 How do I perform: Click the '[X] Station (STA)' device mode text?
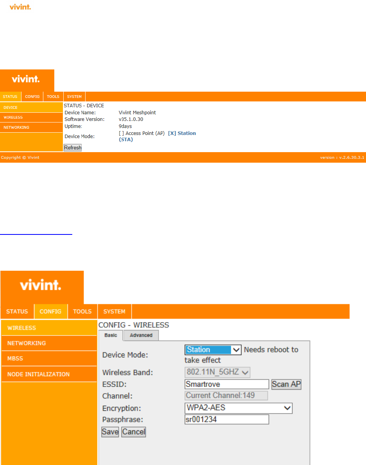pyautogui.click(x=157, y=137)
